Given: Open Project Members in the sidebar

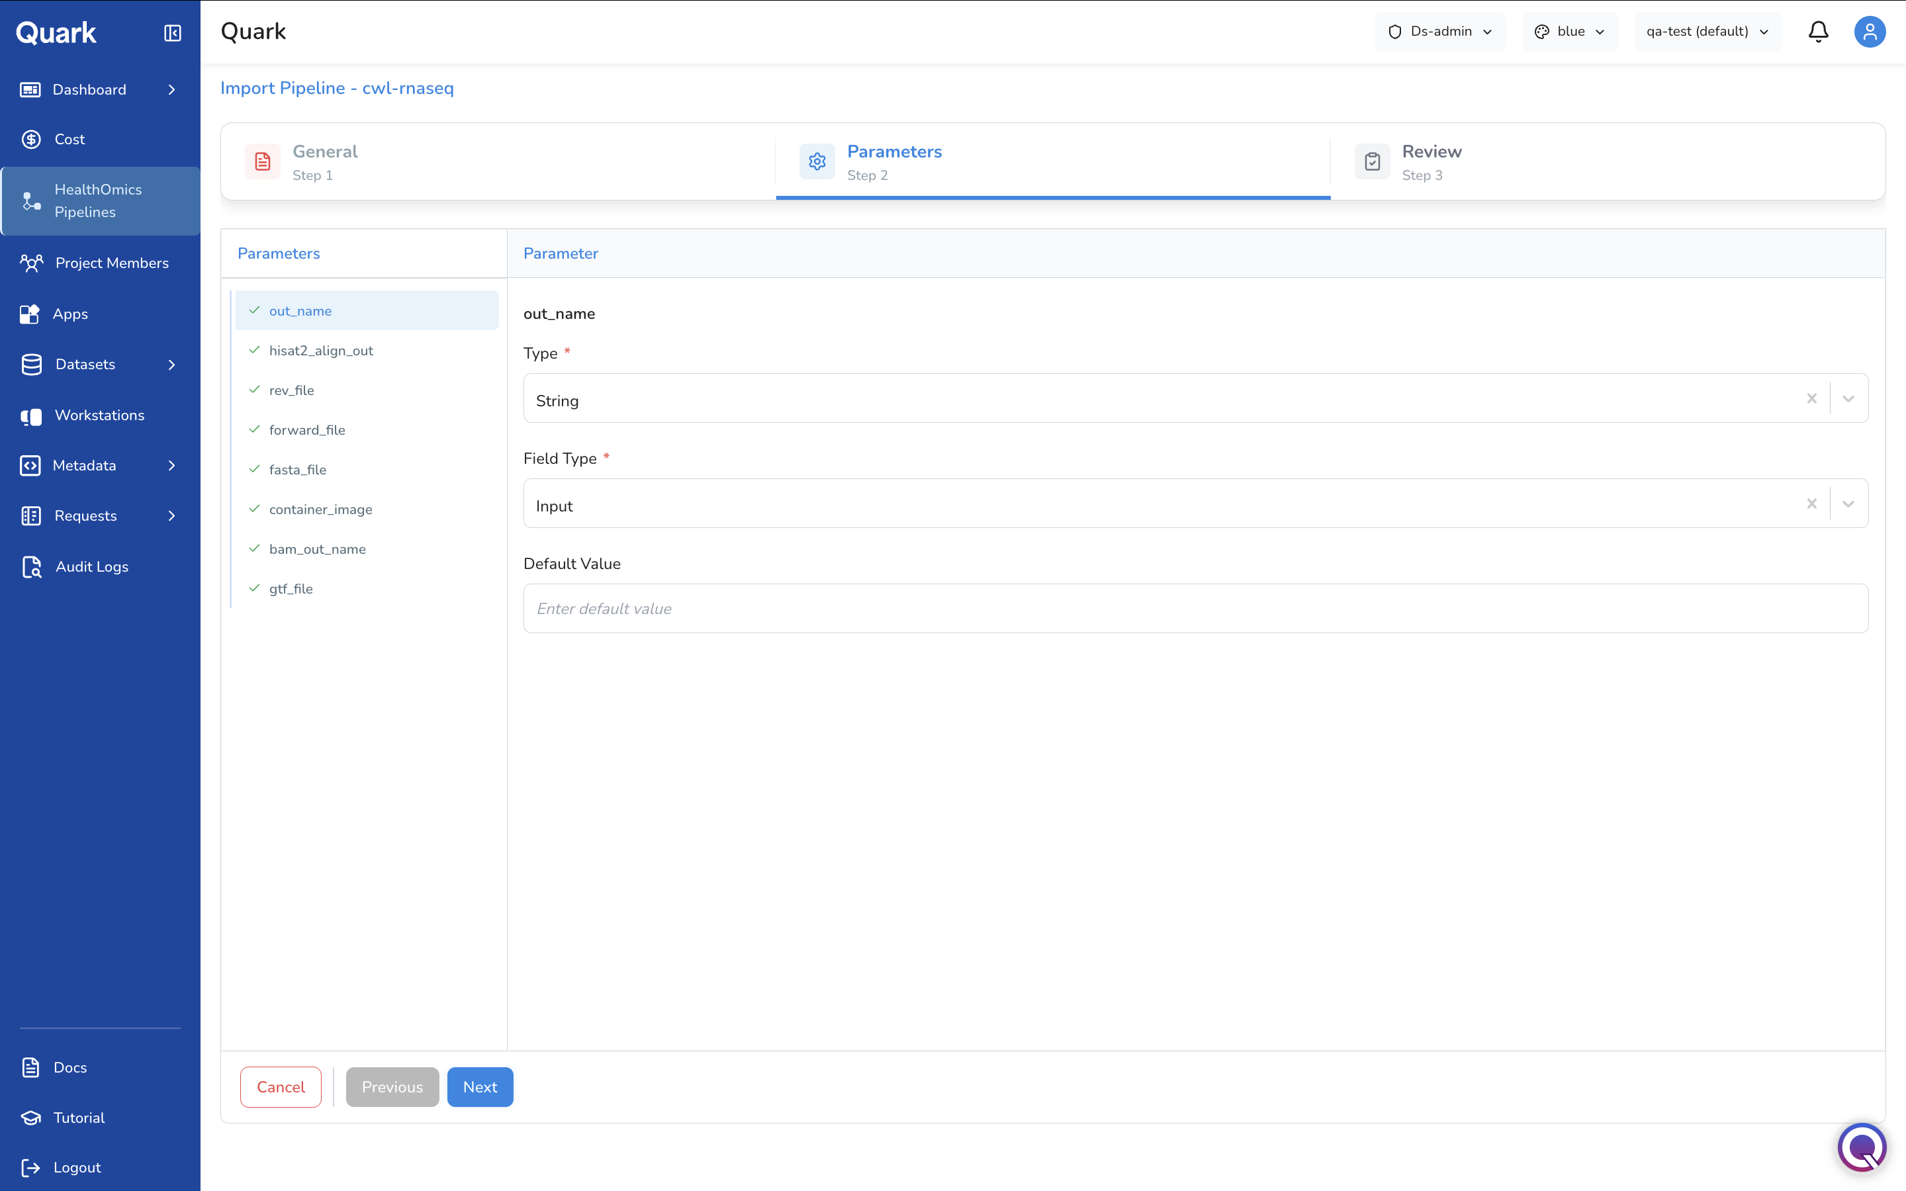Looking at the screenshot, I should tap(100, 262).
